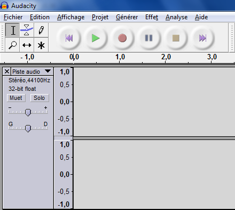235x210 pixels.
Task: Select the Envelope tool
Action: [x=27, y=30]
